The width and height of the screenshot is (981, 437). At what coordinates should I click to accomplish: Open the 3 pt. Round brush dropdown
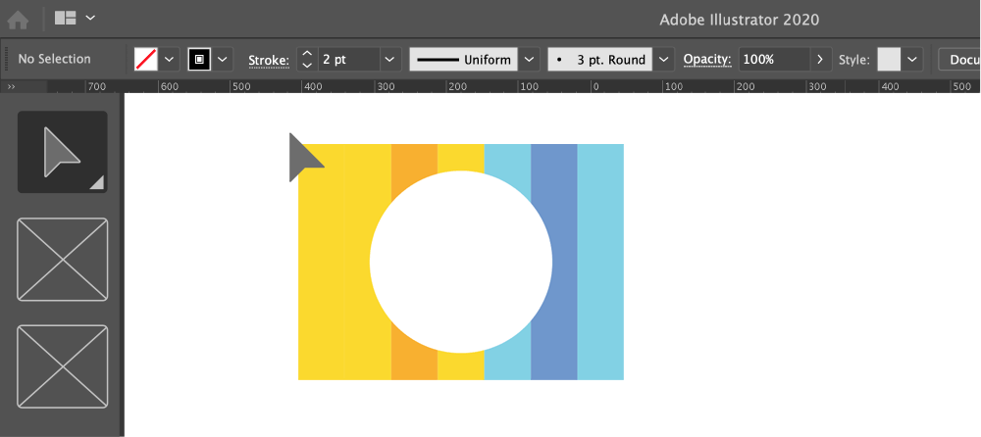pyautogui.click(x=664, y=59)
